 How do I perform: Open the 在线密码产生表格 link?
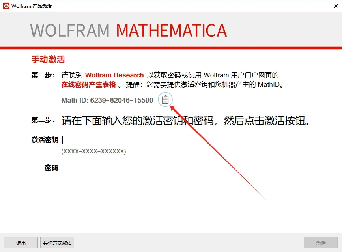88,84
